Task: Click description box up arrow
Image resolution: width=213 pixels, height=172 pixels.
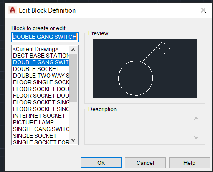Action: (196, 119)
